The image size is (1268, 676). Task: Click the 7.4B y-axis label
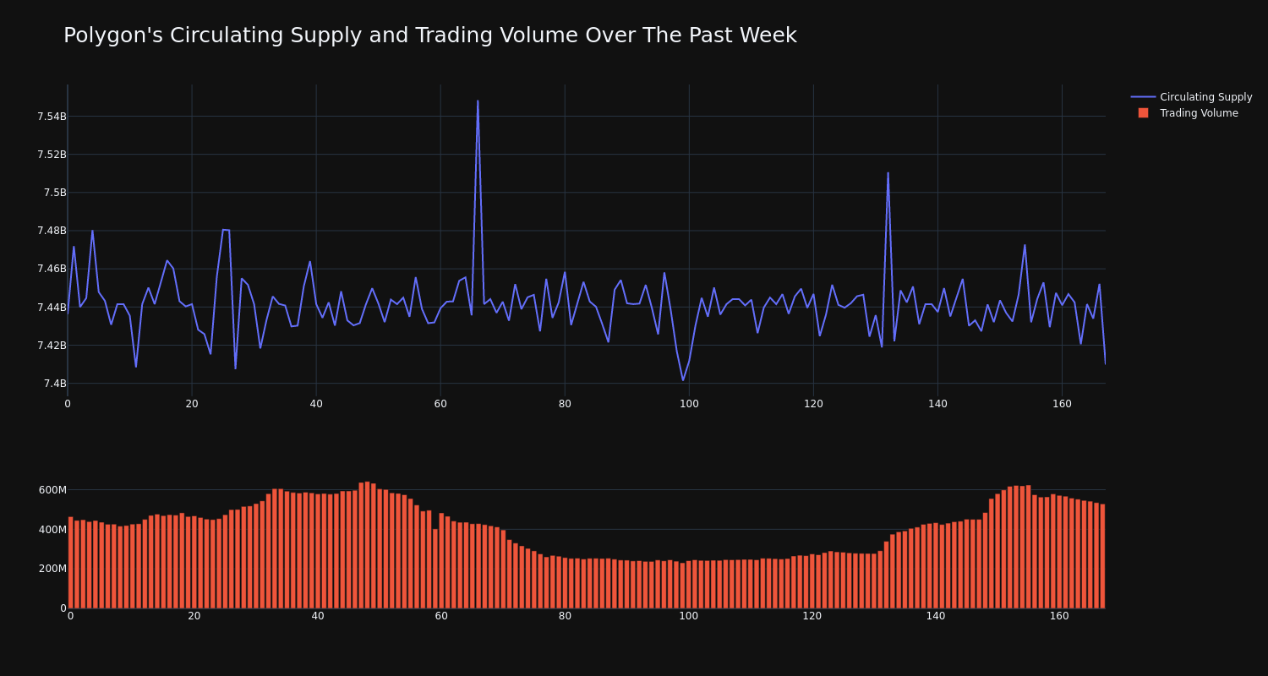coord(55,384)
